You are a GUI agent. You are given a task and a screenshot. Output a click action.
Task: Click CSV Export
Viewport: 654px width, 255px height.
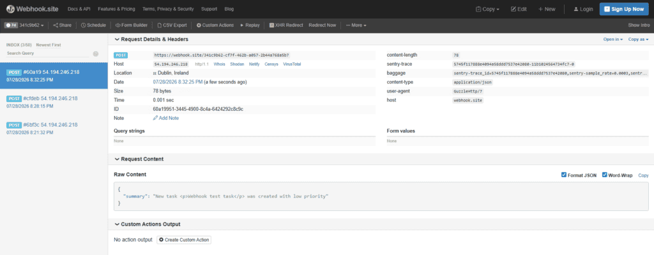pyautogui.click(x=171, y=25)
